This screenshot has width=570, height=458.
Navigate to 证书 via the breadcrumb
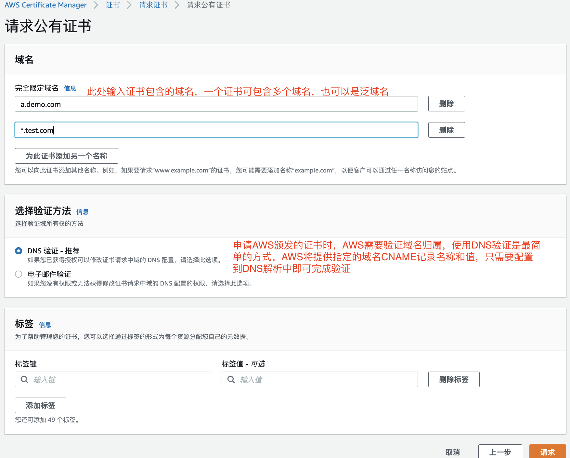coord(112,5)
